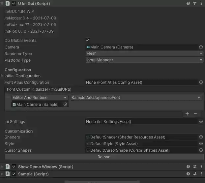Image resolution: width=205 pixels, height=183 pixels.
Task: Open more options for Show Demo Window script
Action: pyautogui.click(x=201, y=167)
